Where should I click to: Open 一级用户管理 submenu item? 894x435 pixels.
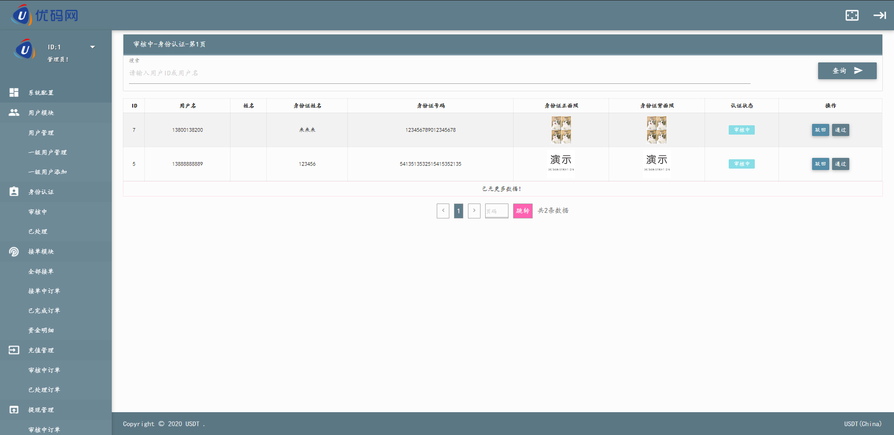[56, 152]
